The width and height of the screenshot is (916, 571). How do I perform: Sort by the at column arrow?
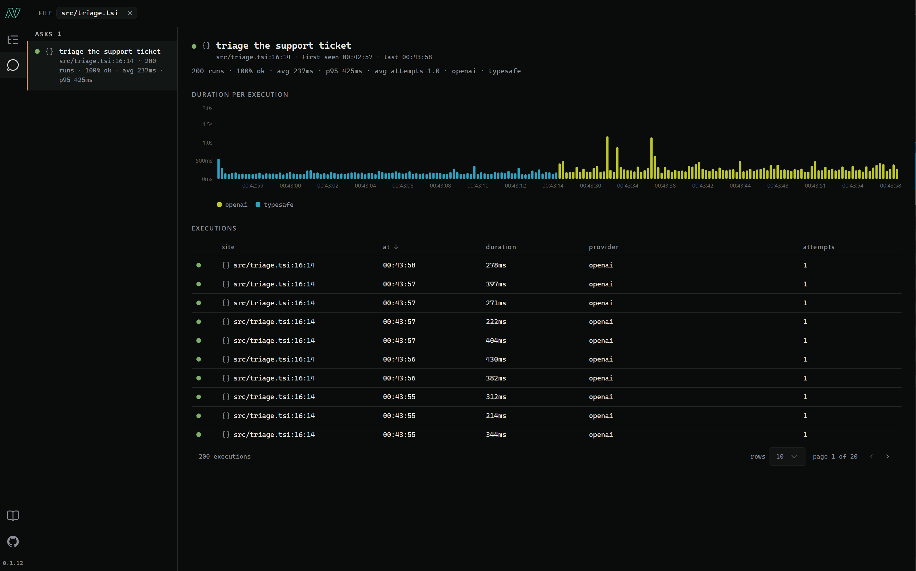pyautogui.click(x=396, y=247)
